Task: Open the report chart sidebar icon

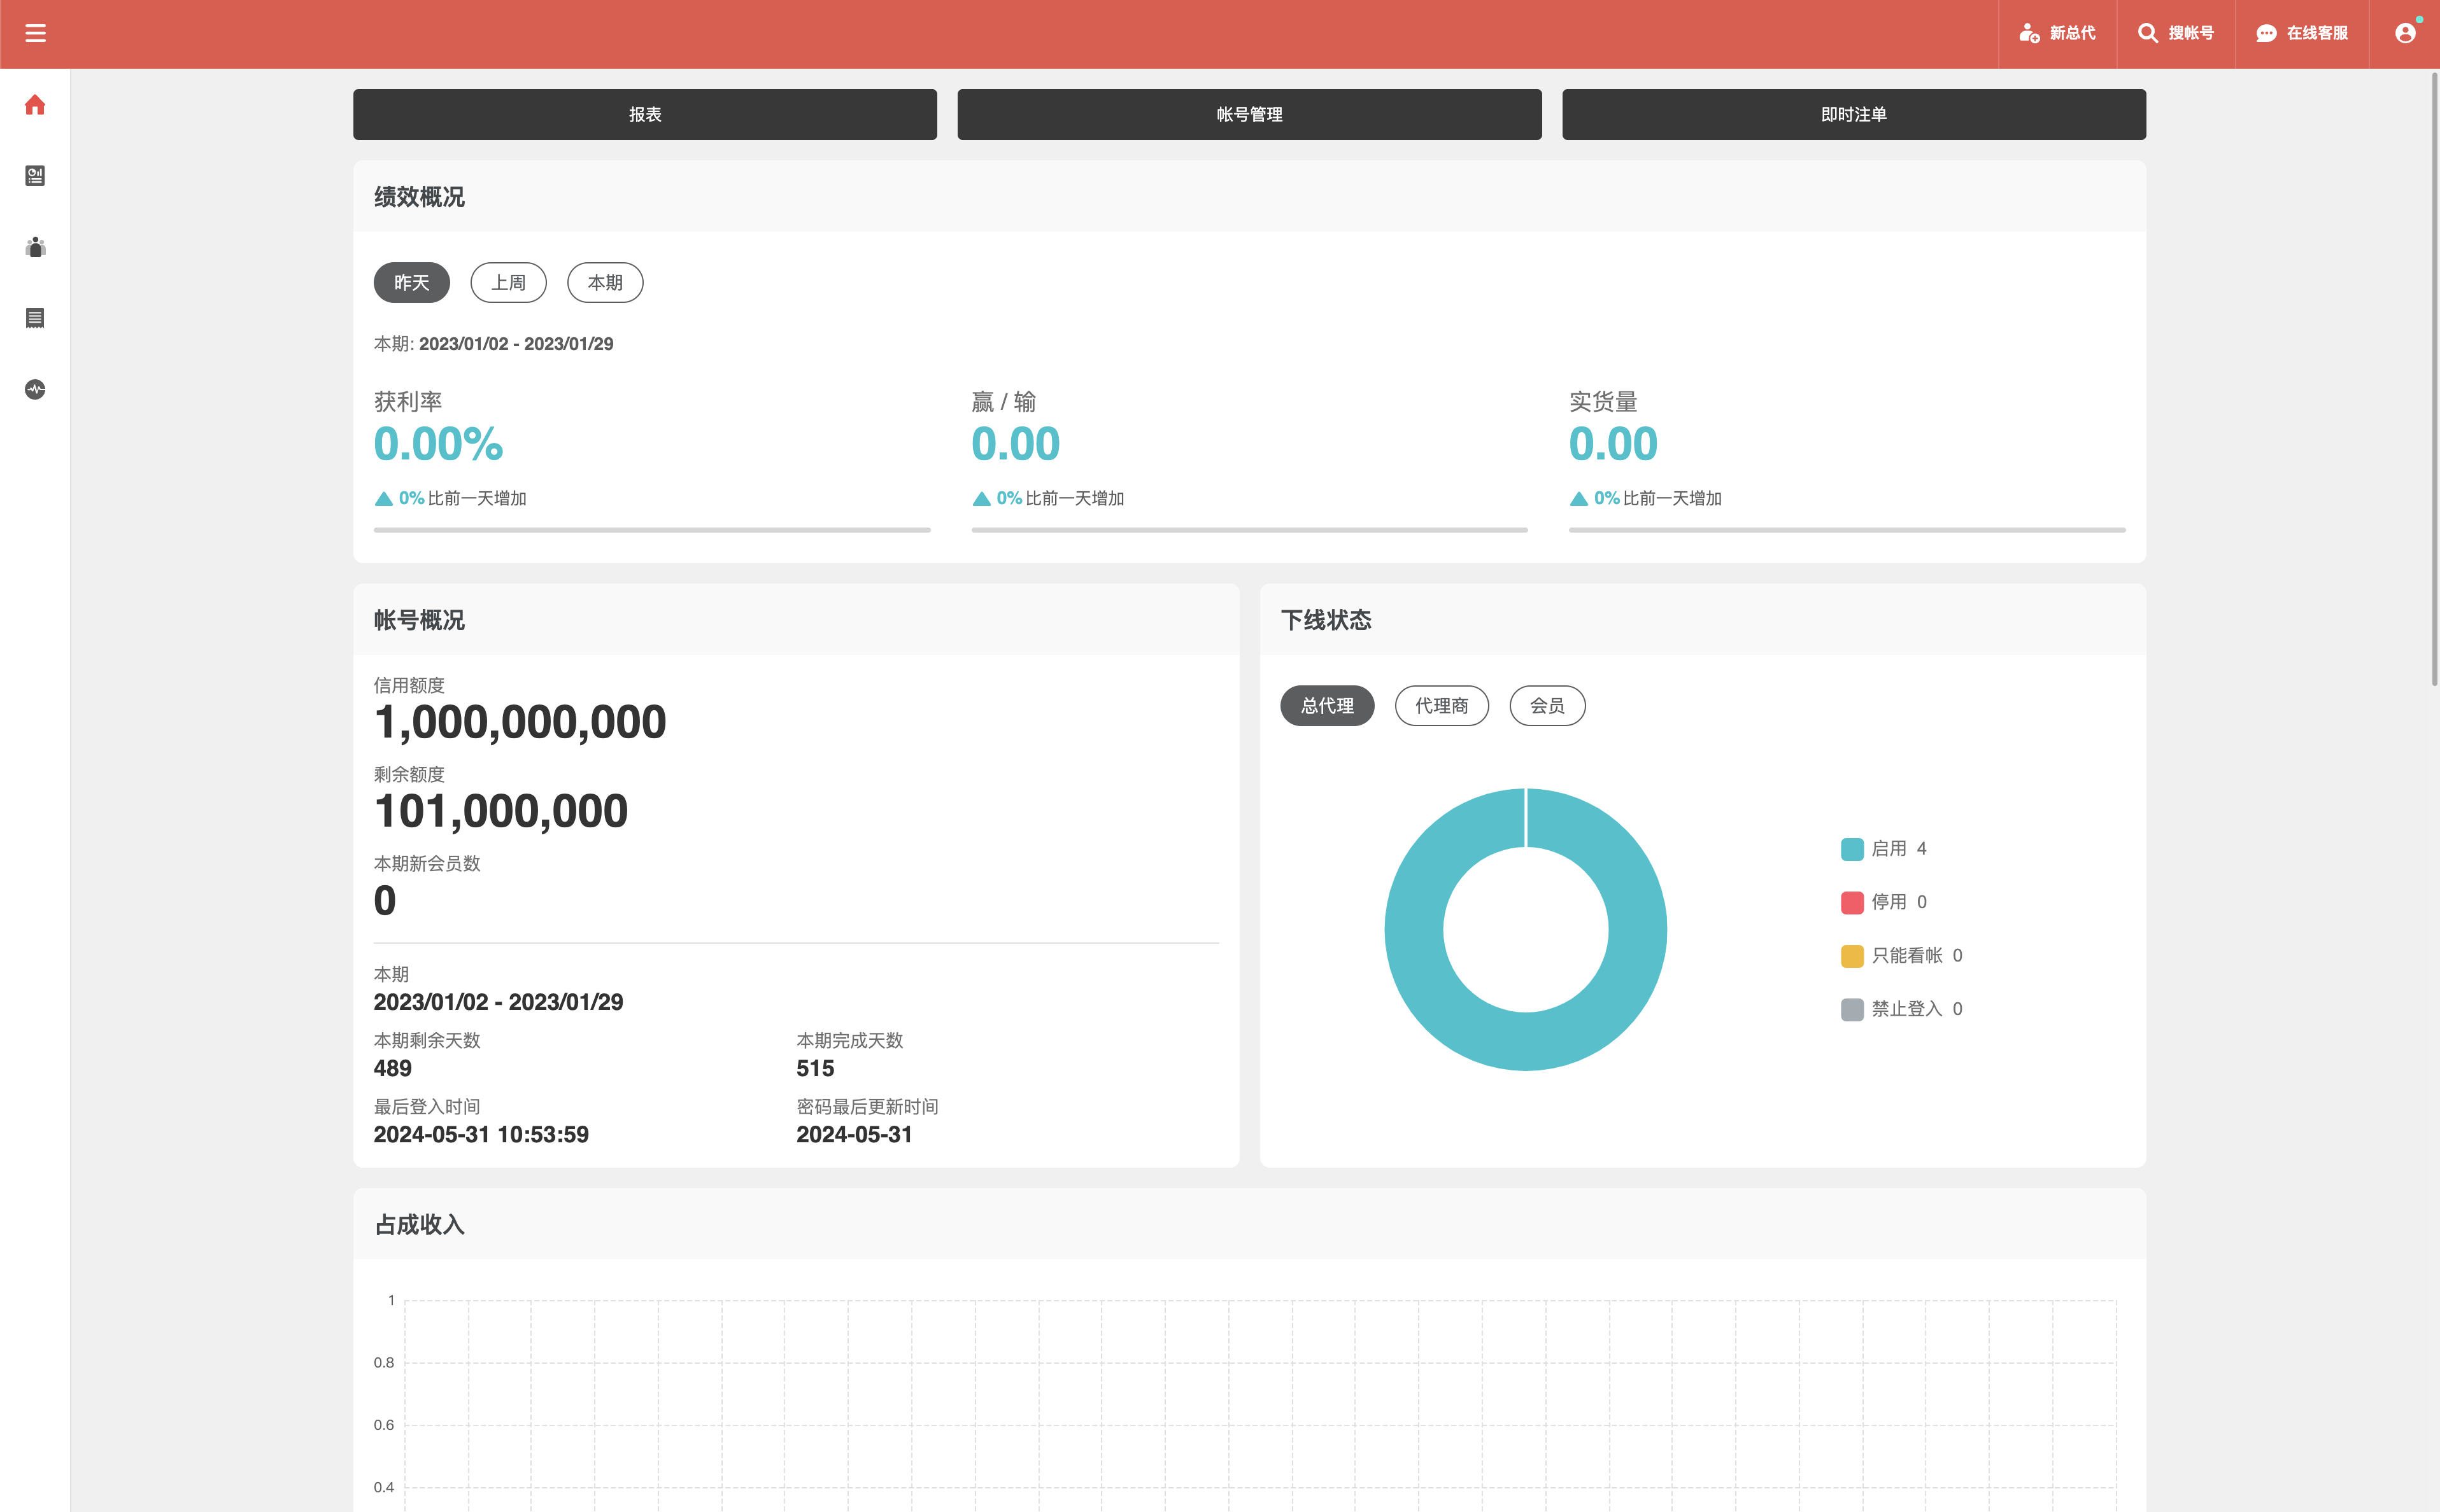Action: (35, 176)
